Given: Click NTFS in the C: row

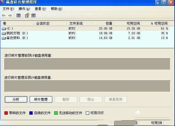Looking at the screenshot, I should pyautogui.click(x=72, y=29).
